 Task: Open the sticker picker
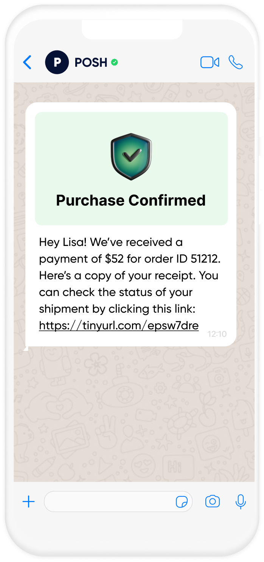[x=182, y=502]
